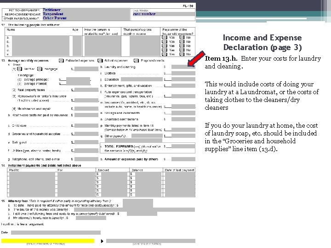The height and width of the screenshot is (248, 331).
Task: Click the Paid to column header
Action: click(14, 170)
